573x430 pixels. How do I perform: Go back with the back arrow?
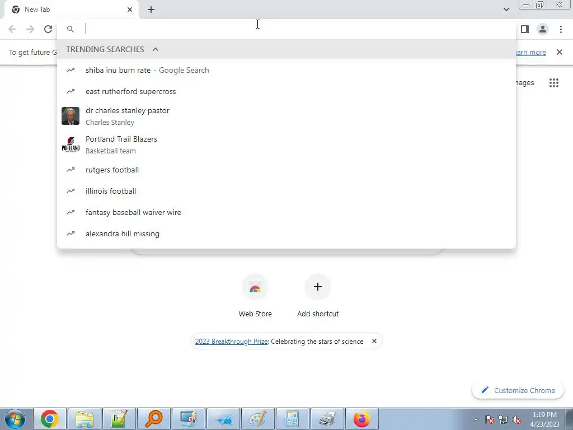coord(12,29)
